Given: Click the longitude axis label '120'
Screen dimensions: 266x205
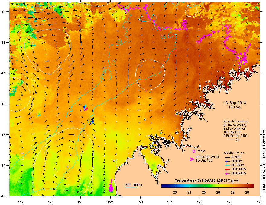Looking at the screenshot, I should click(x=51, y=202).
